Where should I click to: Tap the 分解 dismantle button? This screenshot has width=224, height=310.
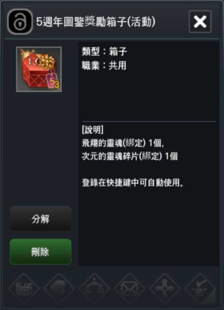pyautogui.click(x=40, y=219)
